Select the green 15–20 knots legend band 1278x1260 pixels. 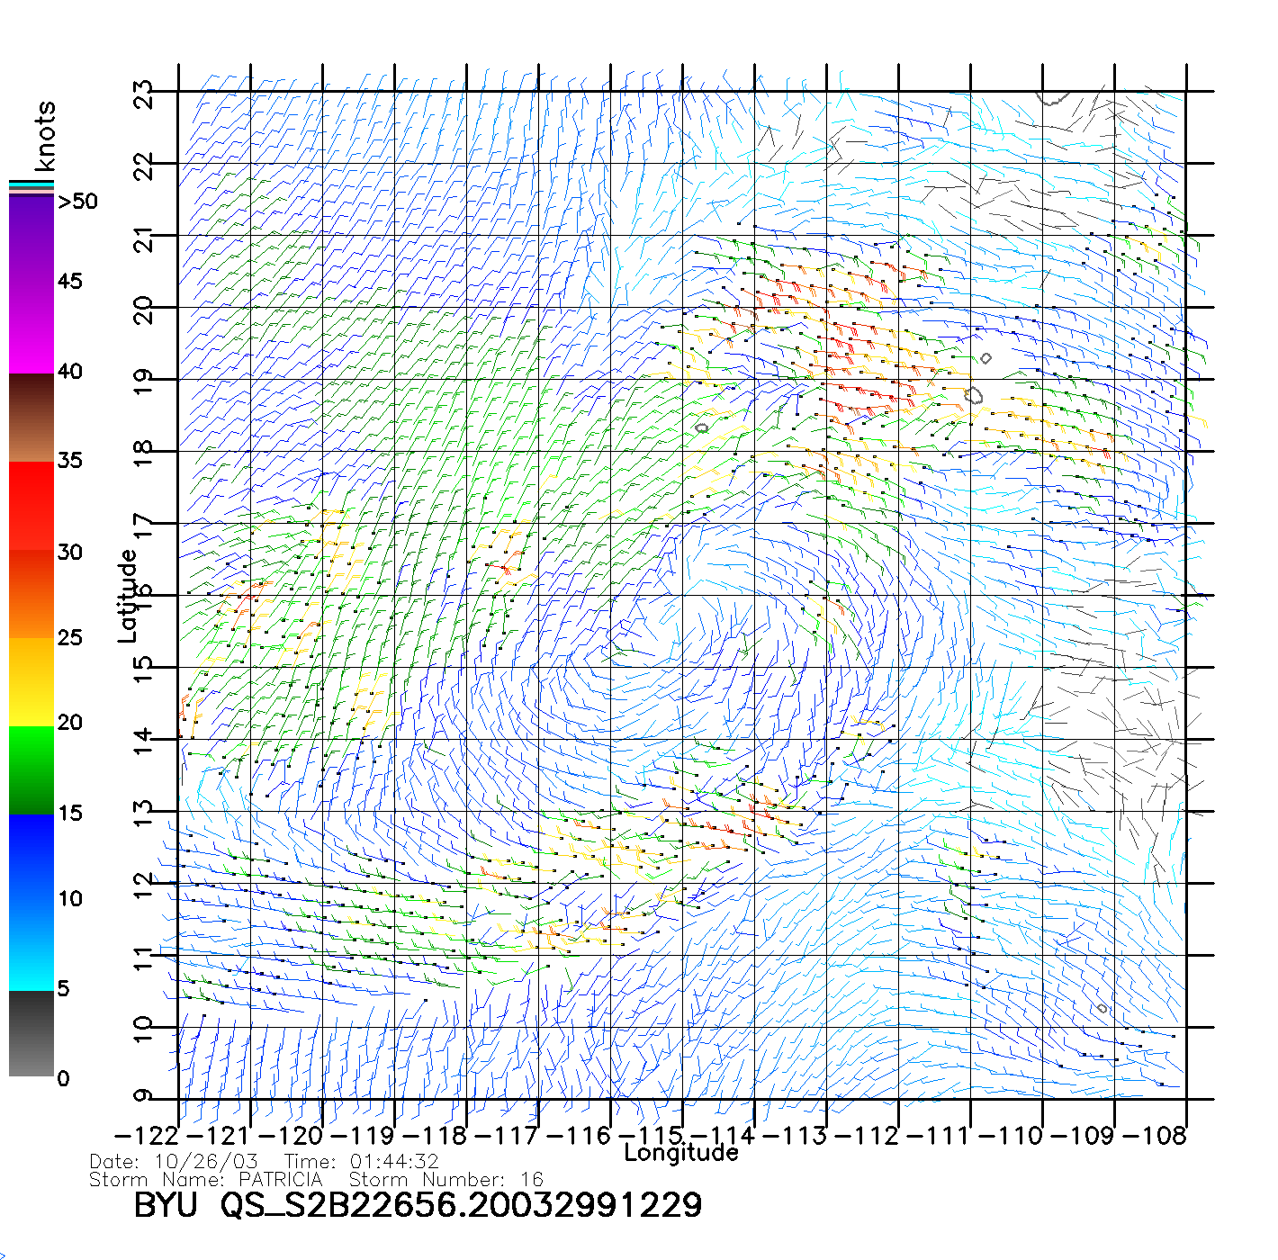pos(31,769)
